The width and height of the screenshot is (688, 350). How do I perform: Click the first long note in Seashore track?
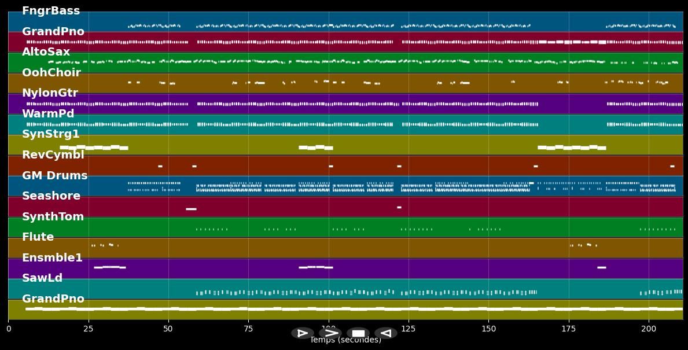pos(191,209)
